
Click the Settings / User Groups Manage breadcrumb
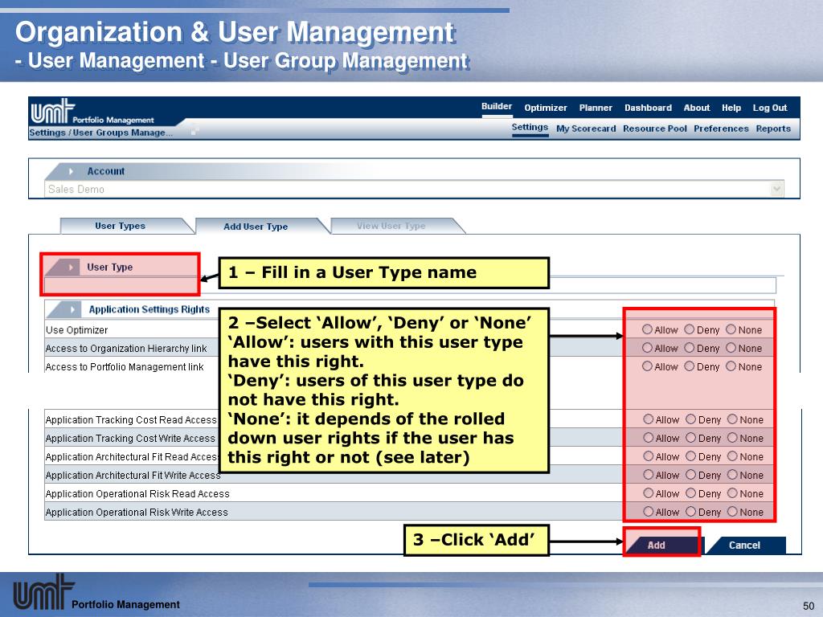100,133
